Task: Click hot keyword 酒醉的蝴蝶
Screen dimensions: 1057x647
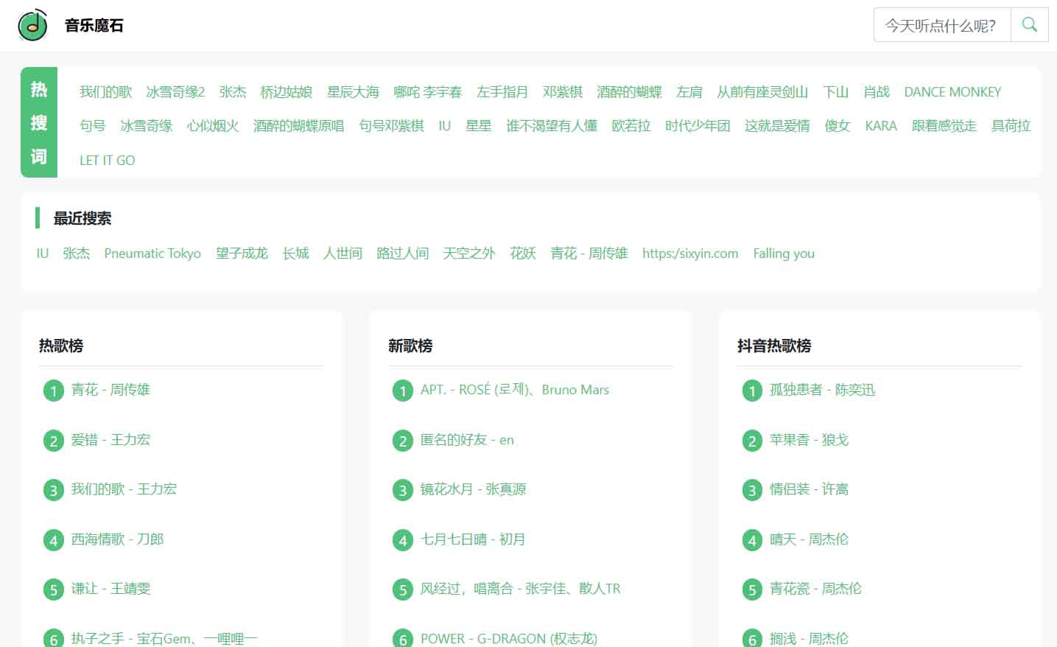Action: (x=629, y=92)
